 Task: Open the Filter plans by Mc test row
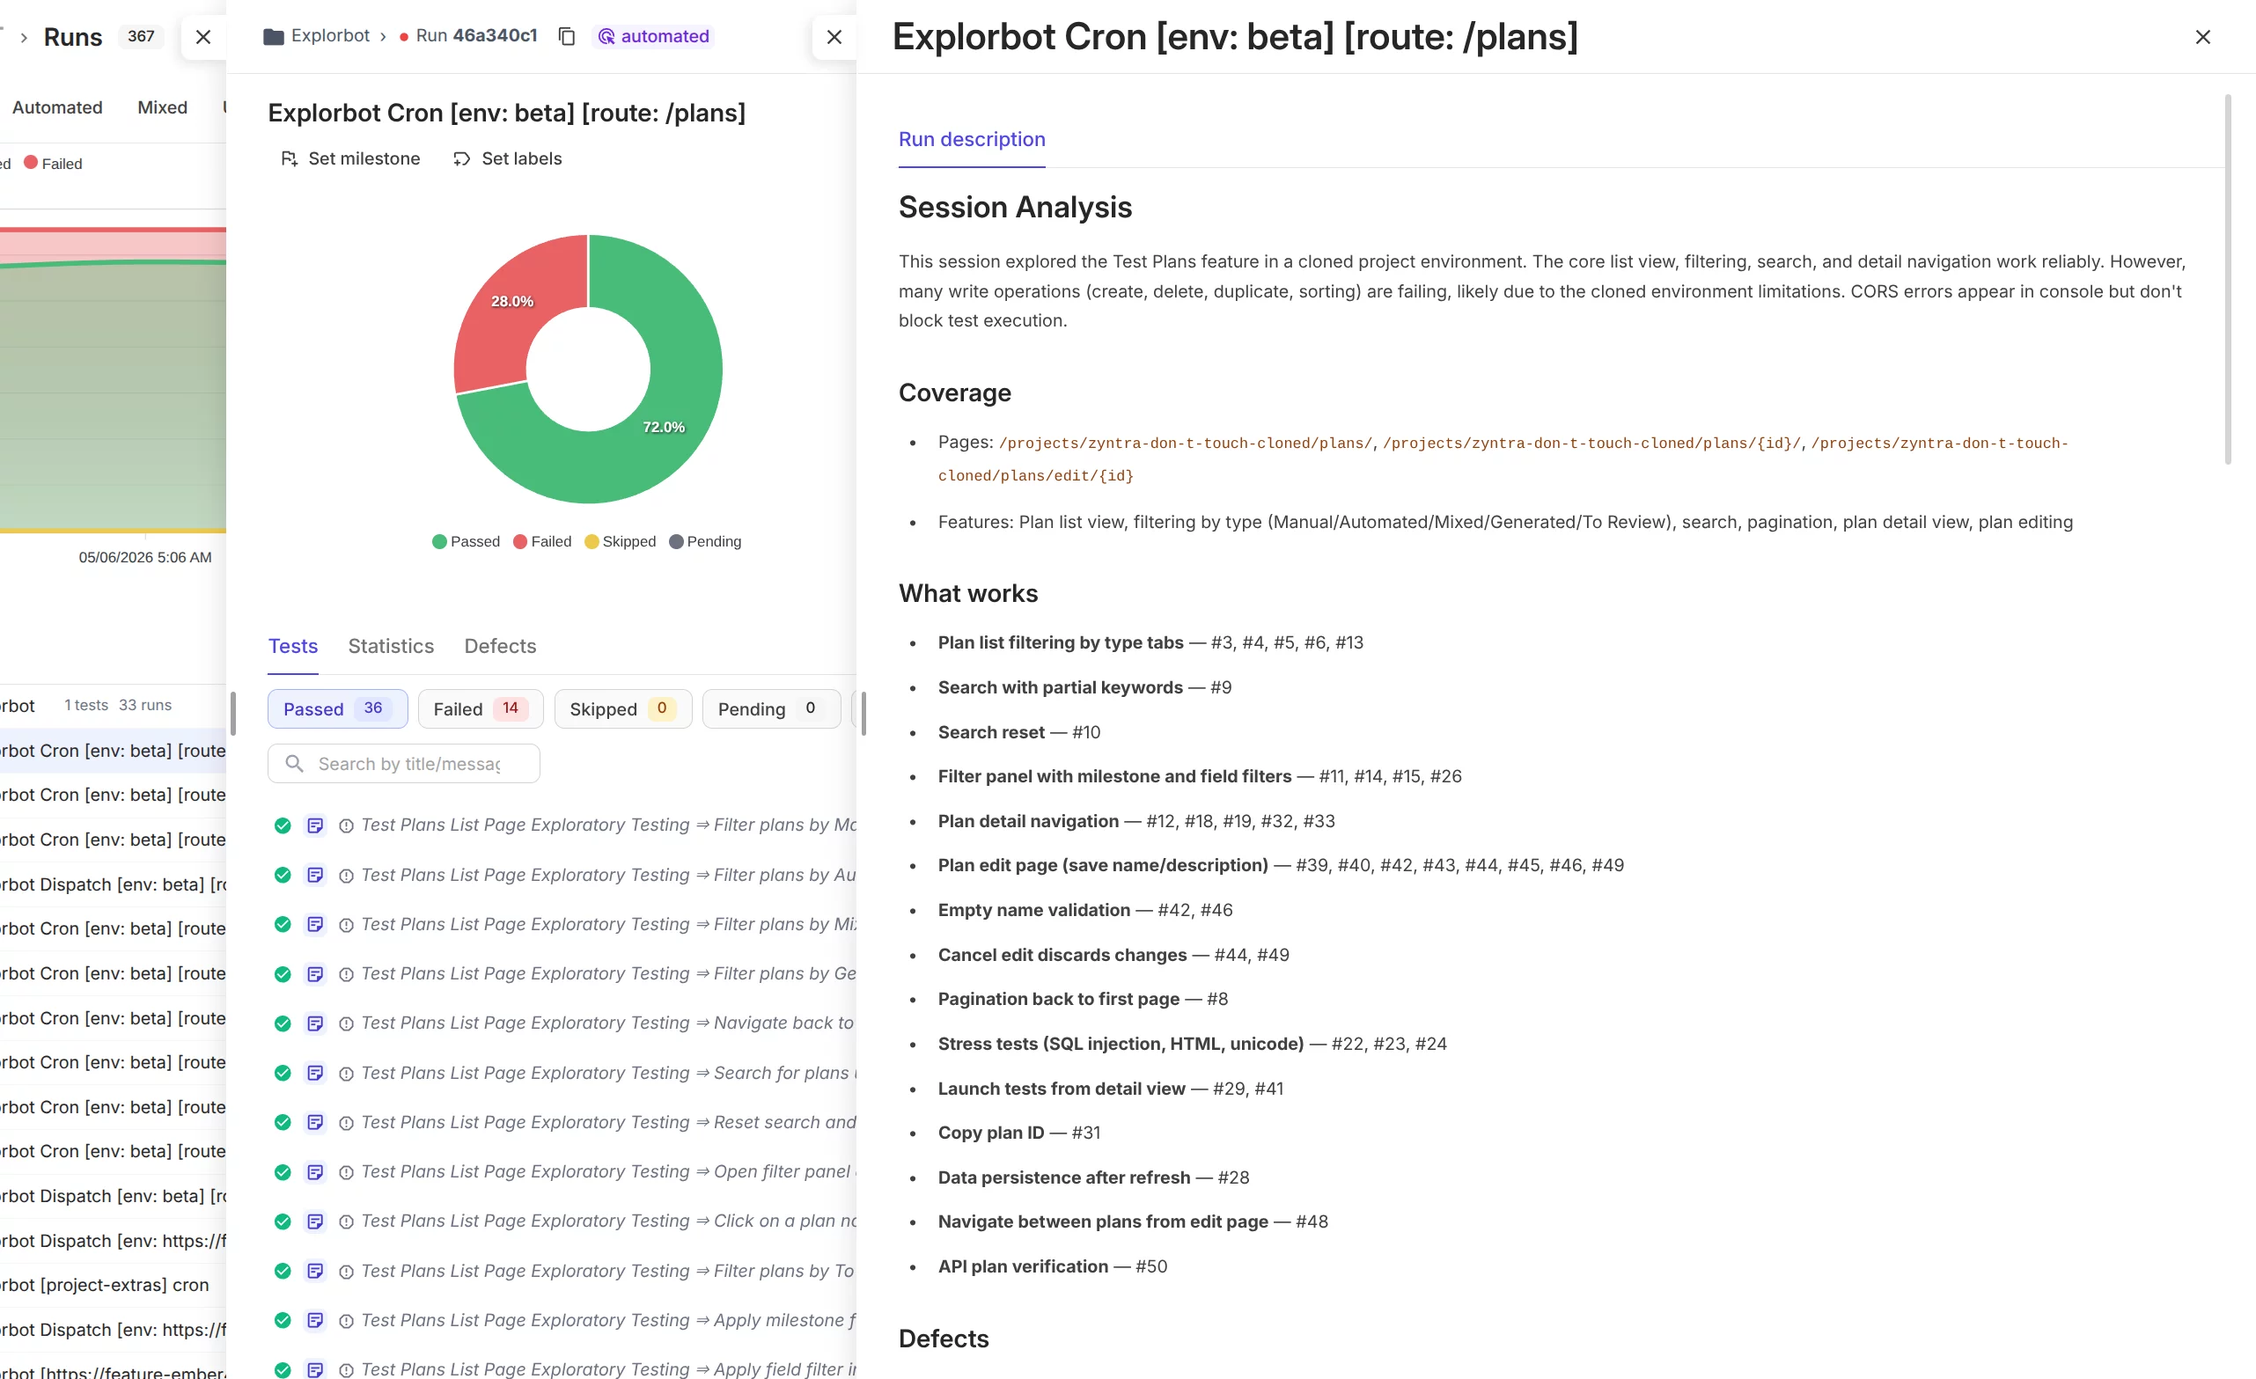562,825
